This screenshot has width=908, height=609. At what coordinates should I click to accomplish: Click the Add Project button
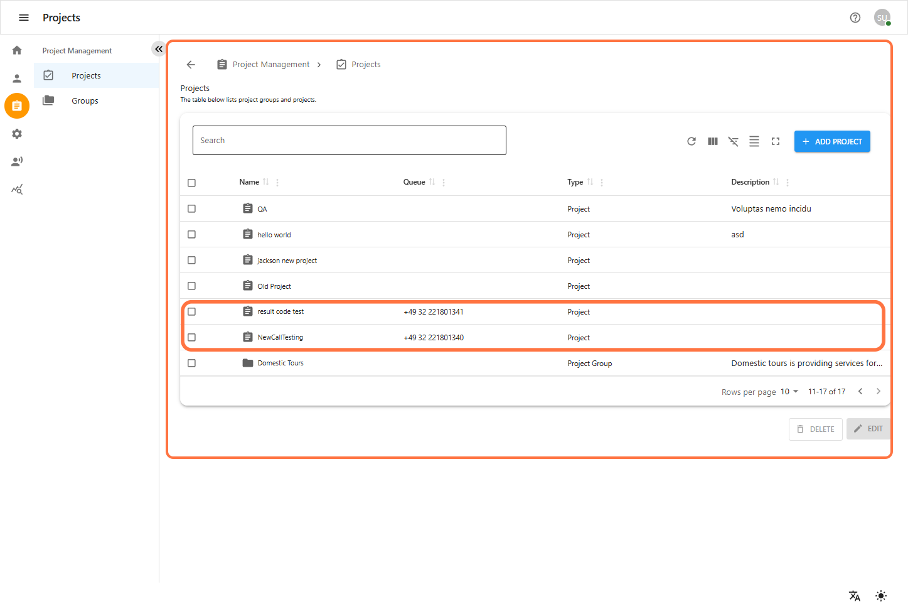[x=832, y=141]
